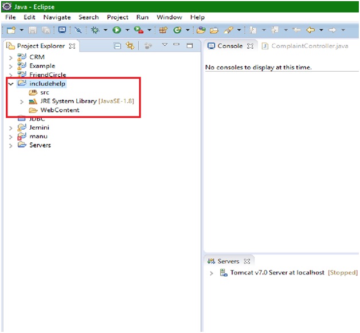The width and height of the screenshot is (360, 333).
Task: Open the Run button dropdown arrow
Action: click(127, 30)
